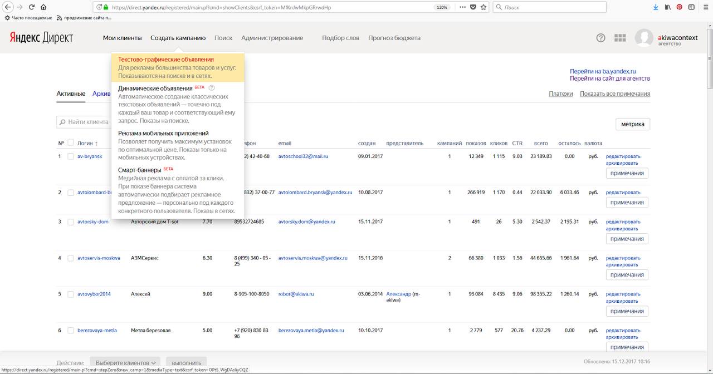Open the 'продвижение сайта' feed bookmark
Image resolution: width=713 pixels, height=374 pixels.
click(84, 18)
